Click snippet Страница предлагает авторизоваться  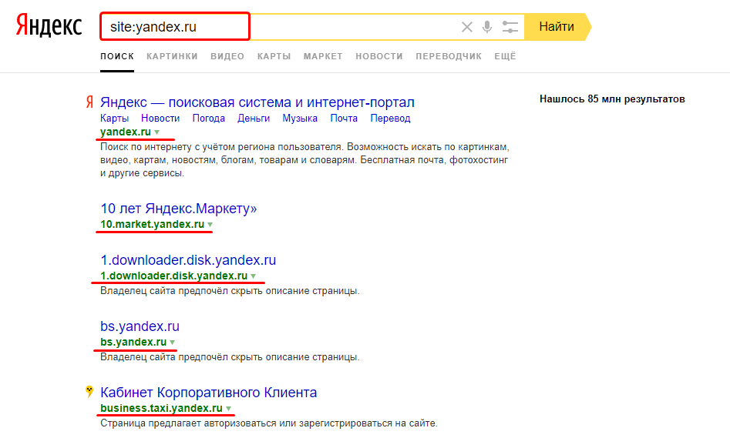tap(268, 423)
